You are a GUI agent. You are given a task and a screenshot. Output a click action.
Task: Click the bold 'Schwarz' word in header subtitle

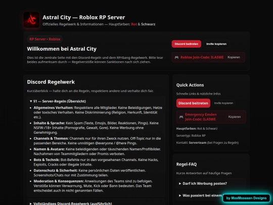pyautogui.click(x=148, y=24)
